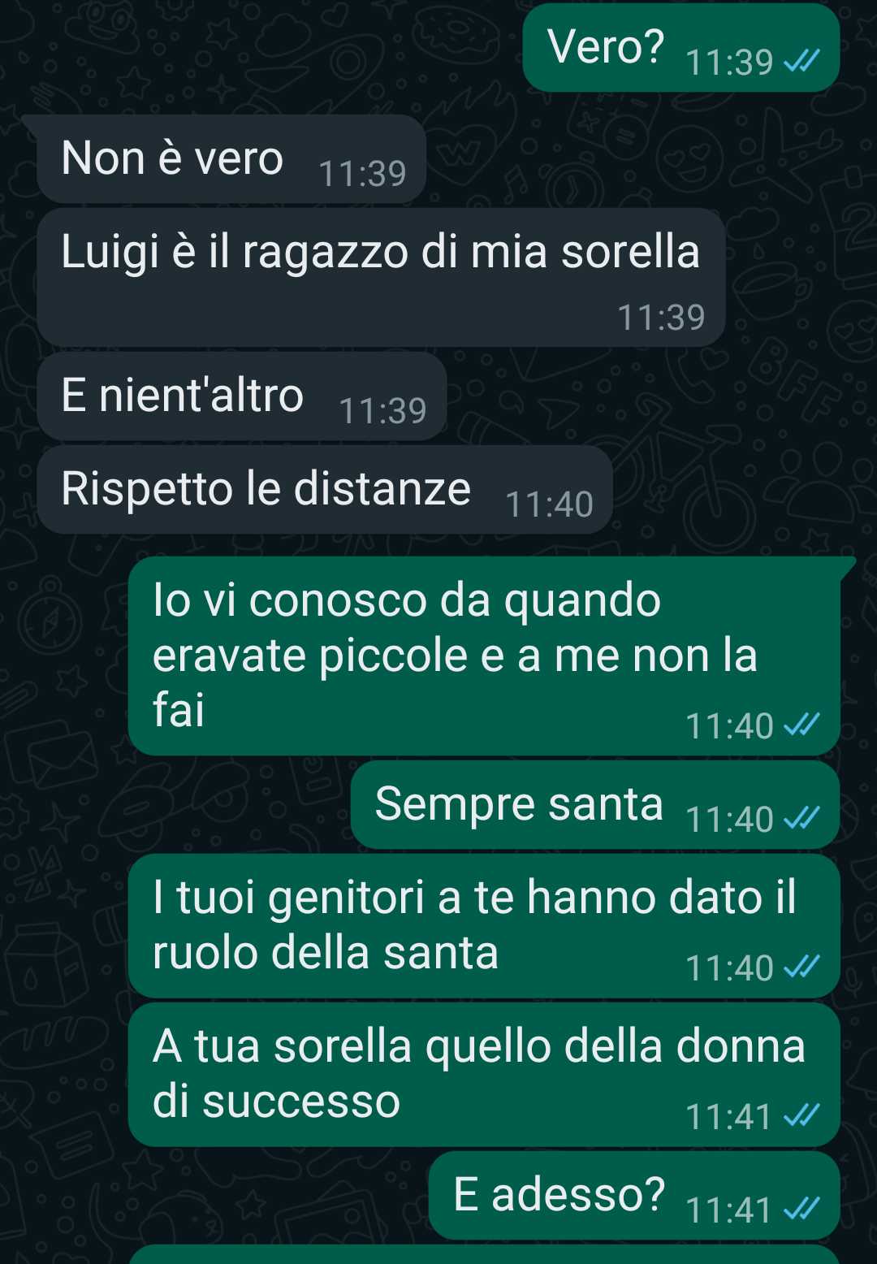
Task: Tap the 'A tua sorella quello della donna' message
Action: pos(484,1075)
